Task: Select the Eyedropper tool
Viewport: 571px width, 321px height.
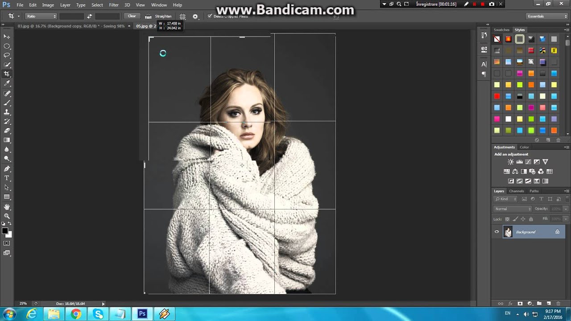Action: pyautogui.click(x=7, y=83)
